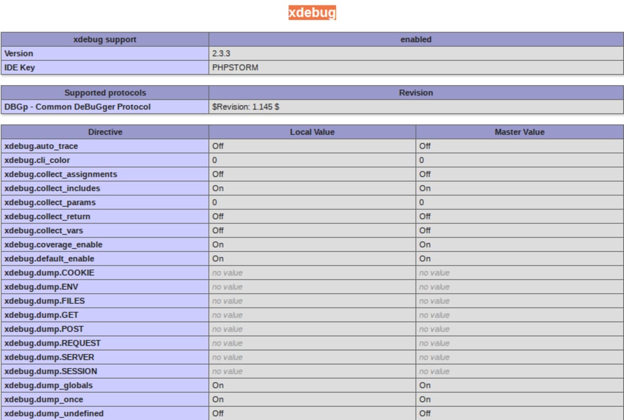This screenshot has width=624, height=420.
Task: Click the xdebug.dump_undefined directive name
Action: [x=54, y=414]
